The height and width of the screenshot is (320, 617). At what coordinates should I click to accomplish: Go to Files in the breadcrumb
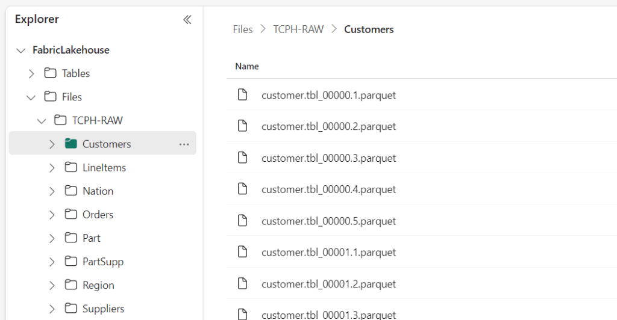243,29
